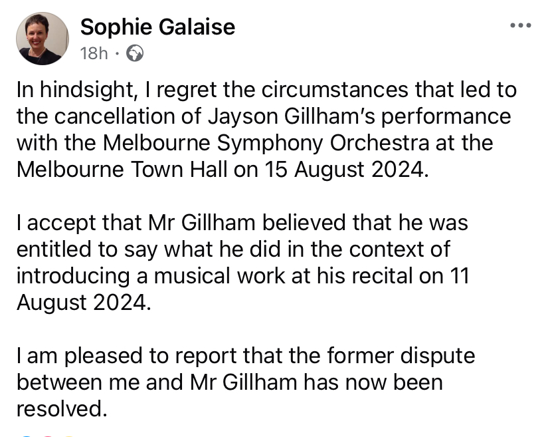Image resolution: width=550 pixels, height=437 pixels.
Task: Click the final word "resolved."
Action: (62, 409)
